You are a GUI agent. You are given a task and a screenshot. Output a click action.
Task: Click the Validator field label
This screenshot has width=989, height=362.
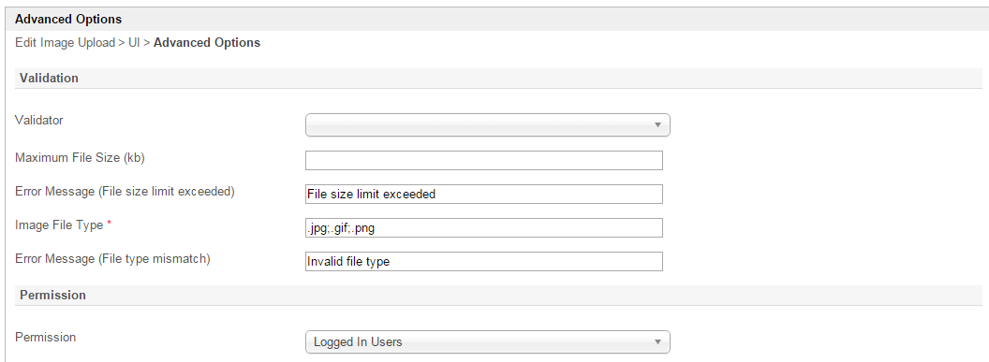click(39, 121)
